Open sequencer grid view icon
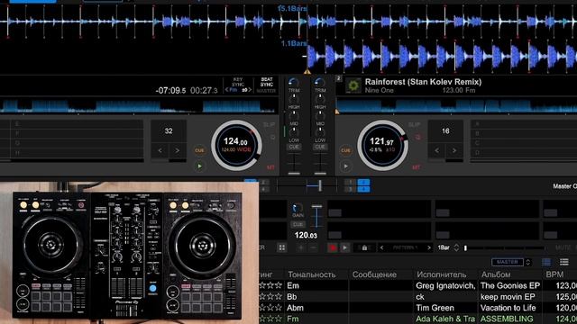This screenshot has height=324, width=577. click(282, 248)
